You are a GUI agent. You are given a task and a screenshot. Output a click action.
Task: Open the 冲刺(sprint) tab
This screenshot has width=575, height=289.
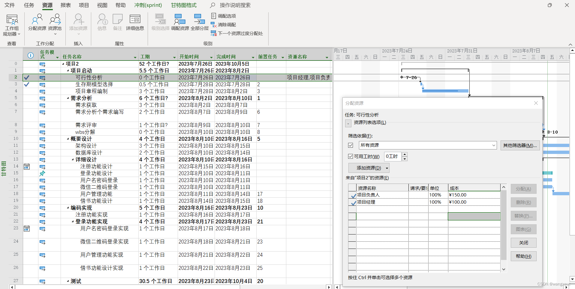[x=148, y=5]
